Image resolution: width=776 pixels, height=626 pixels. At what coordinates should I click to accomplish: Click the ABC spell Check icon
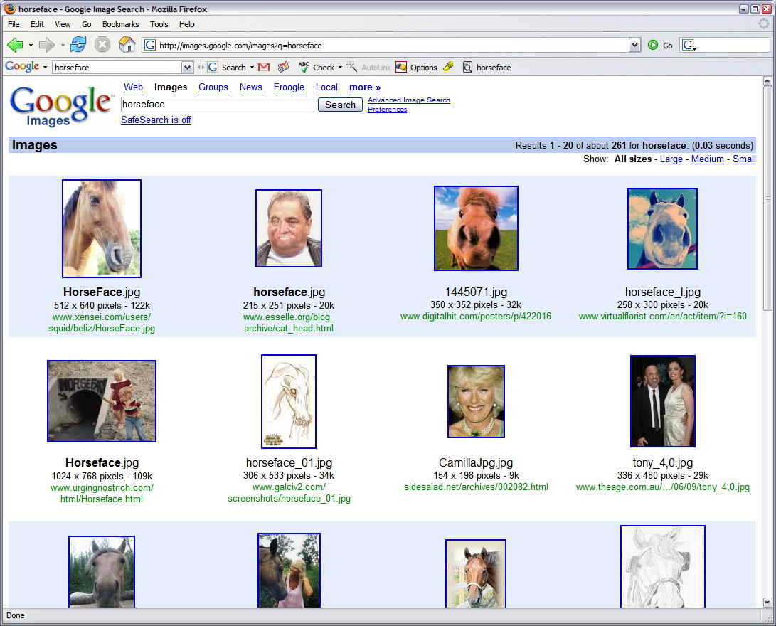[x=304, y=67]
